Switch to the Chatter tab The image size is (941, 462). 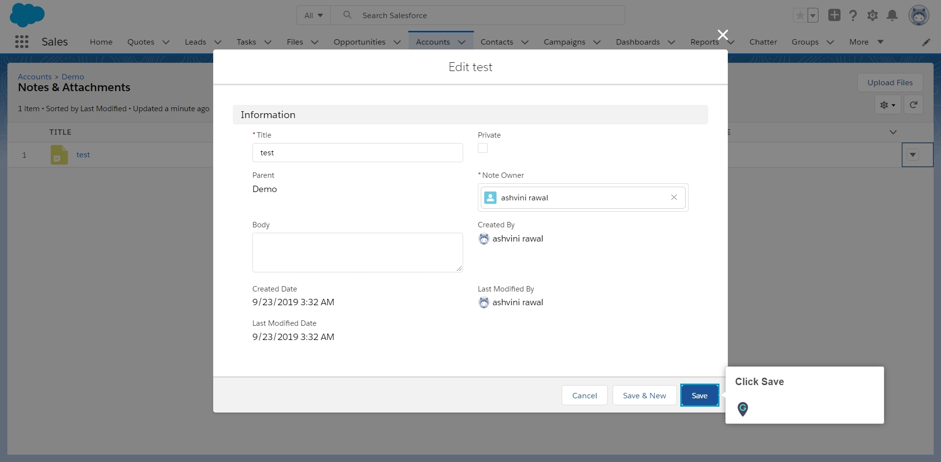(x=763, y=42)
